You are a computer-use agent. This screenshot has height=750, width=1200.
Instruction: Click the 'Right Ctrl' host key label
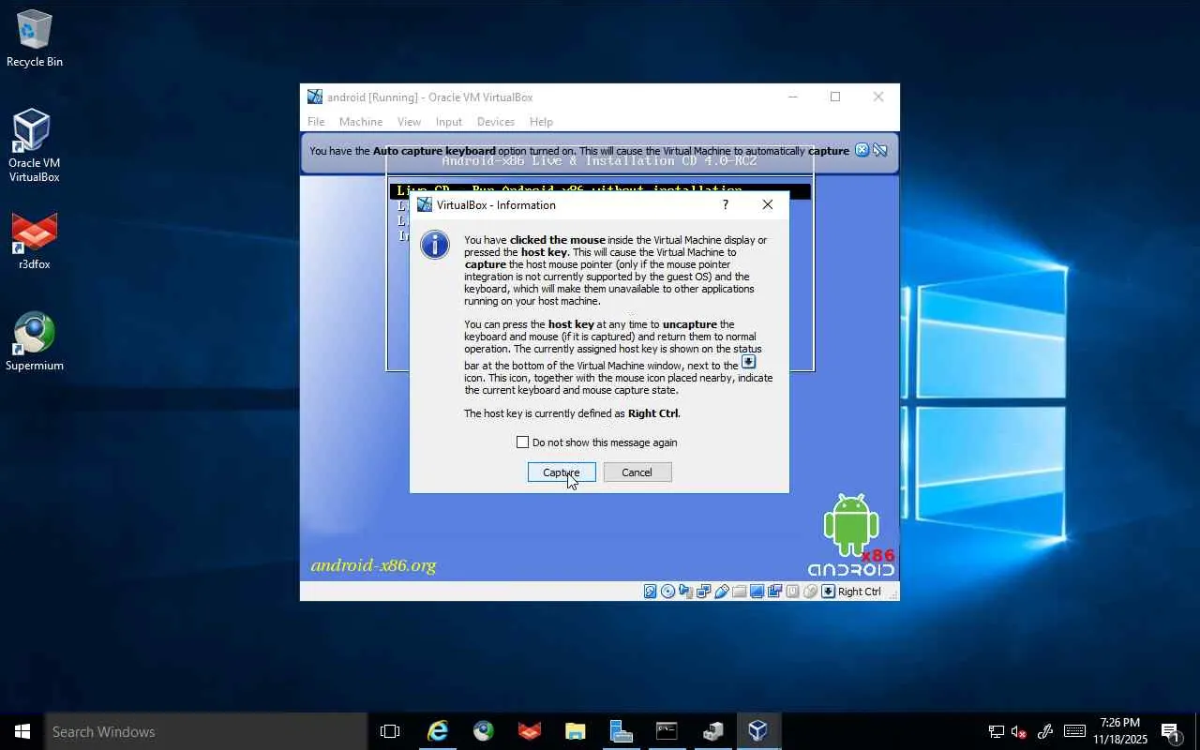pos(860,592)
